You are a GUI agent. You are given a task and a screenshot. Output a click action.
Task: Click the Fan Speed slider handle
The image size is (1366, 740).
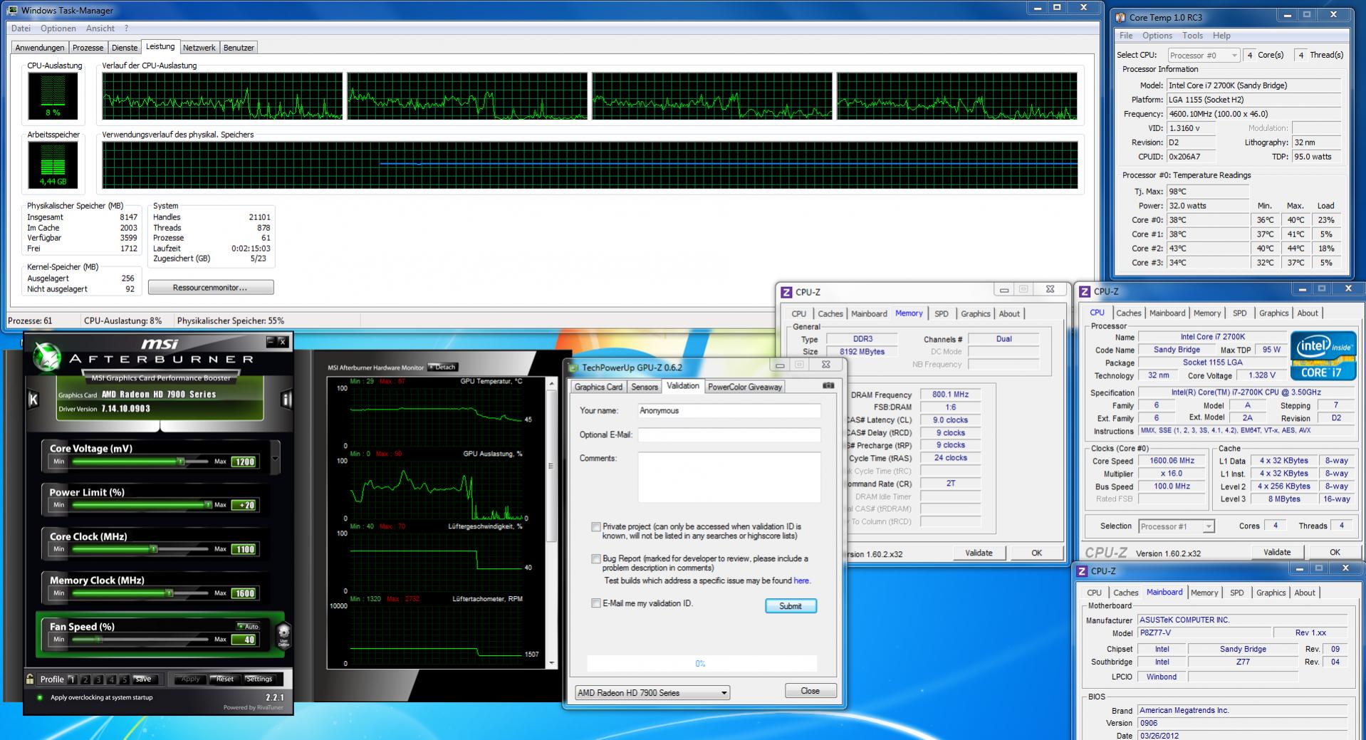click(x=98, y=640)
